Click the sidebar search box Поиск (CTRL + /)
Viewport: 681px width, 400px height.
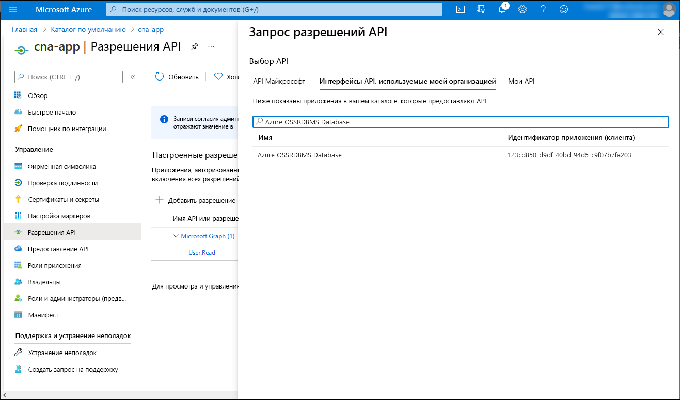click(x=69, y=77)
